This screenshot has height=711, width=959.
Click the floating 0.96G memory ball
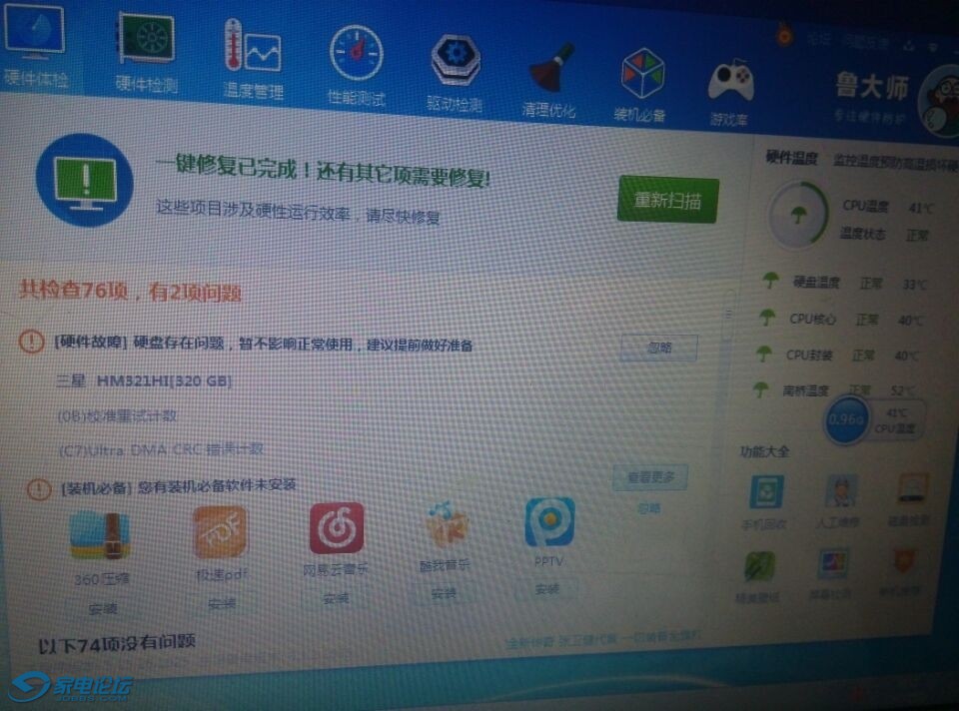[847, 420]
